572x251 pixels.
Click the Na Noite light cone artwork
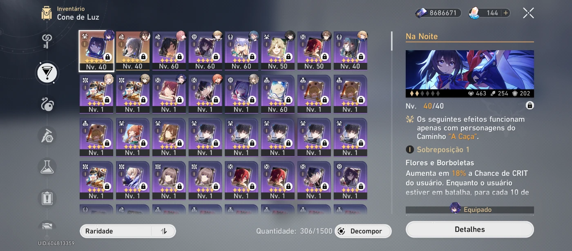coord(470,74)
